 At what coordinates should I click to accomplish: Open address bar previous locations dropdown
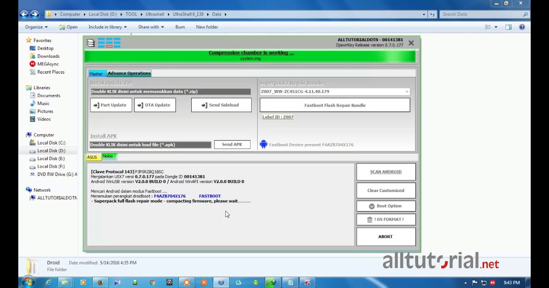pos(424,14)
